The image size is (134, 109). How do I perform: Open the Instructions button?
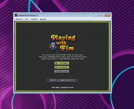(x=62, y=71)
